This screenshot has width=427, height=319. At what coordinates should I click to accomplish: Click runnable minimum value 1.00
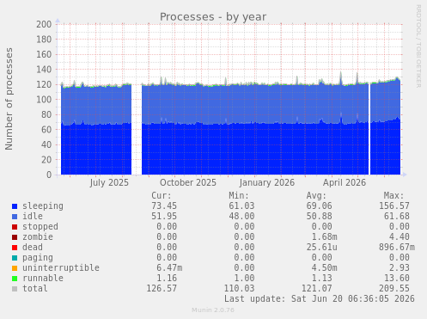coord(244,278)
